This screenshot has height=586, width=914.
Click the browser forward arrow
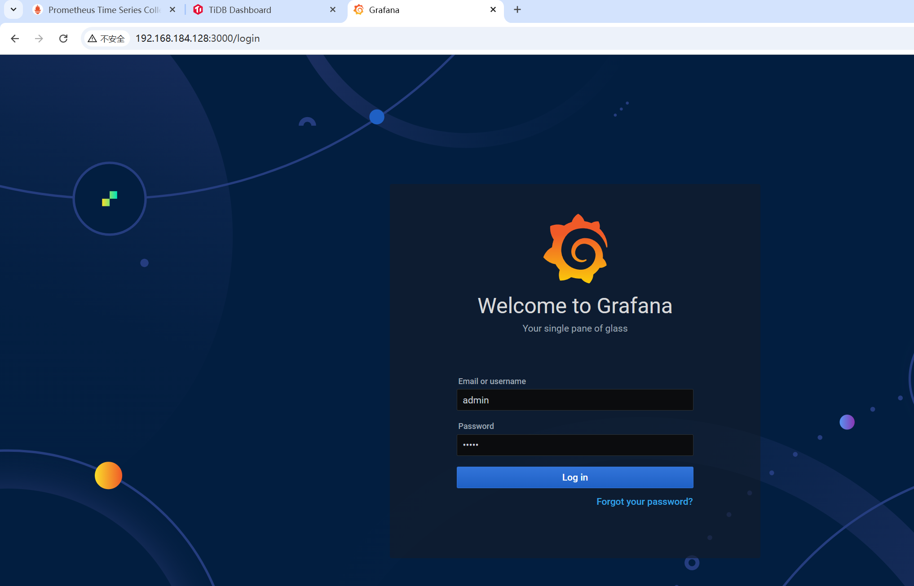click(39, 39)
